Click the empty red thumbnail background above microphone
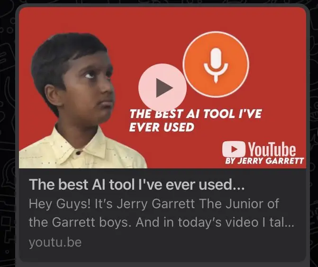The width and height of the screenshot is (318, 267). tap(216, 19)
